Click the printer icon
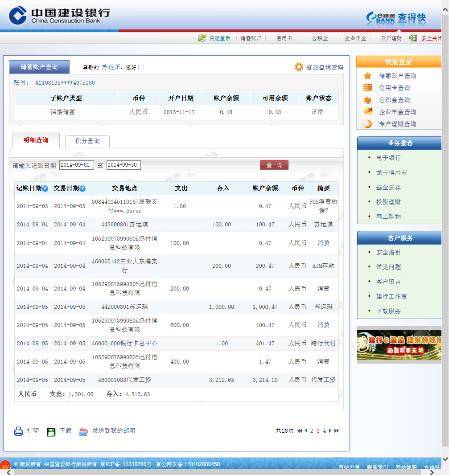Viewport: 449px width, 475px height. [18, 431]
